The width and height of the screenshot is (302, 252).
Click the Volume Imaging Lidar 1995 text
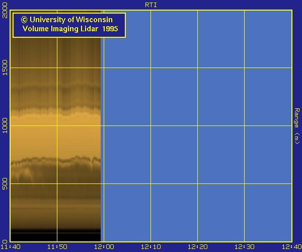click(x=70, y=29)
